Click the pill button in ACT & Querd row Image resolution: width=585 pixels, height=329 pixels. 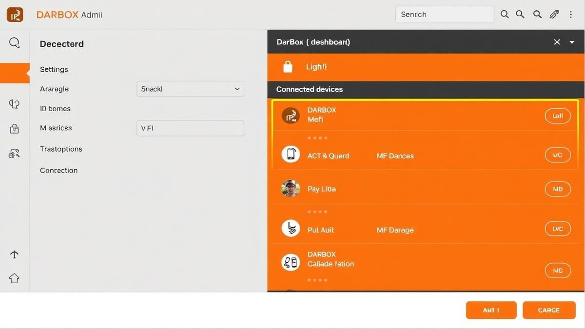pyautogui.click(x=558, y=155)
